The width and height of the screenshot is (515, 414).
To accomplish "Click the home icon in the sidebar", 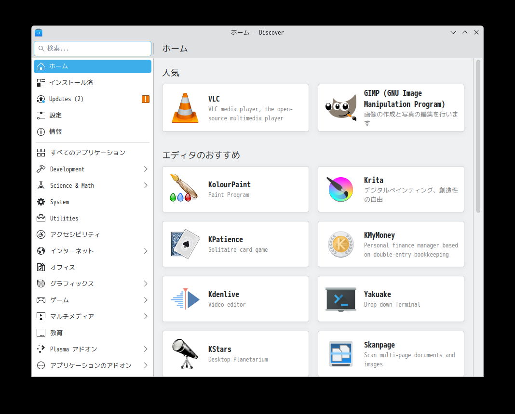I will (x=41, y=66).
